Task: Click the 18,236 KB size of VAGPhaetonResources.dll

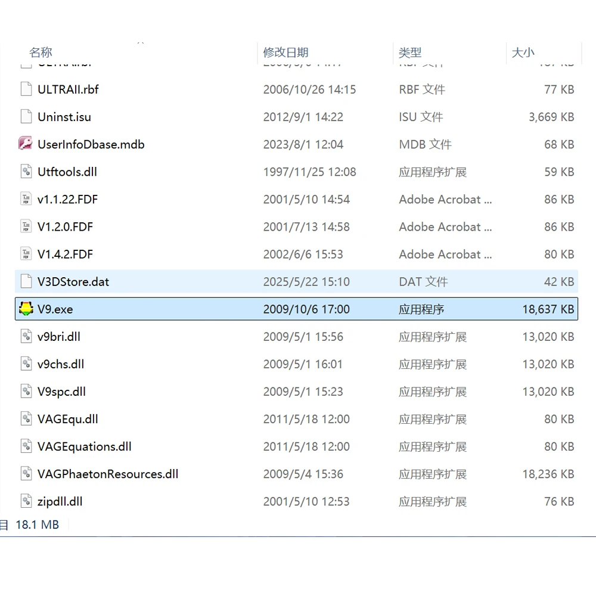Action: pyautogui.click(x=548, y=474)
